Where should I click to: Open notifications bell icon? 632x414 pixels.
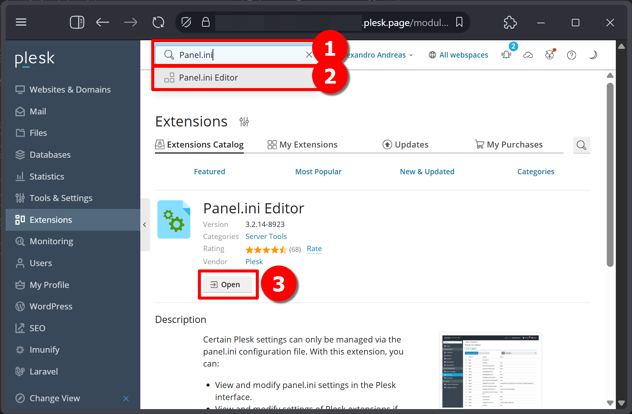pyautogui.click(x=506, y=55)
